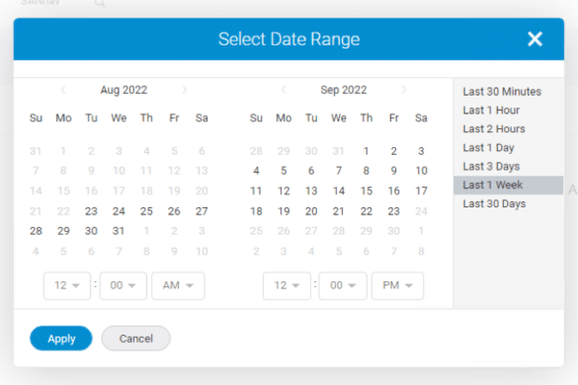Select August 25 in the calendar
The image size is (578, 385).
146,211
